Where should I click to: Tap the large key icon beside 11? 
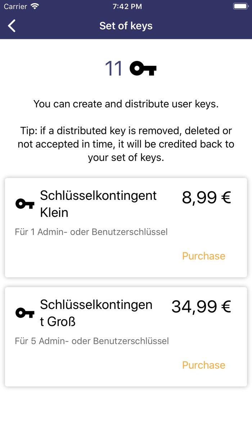(143, 68)
